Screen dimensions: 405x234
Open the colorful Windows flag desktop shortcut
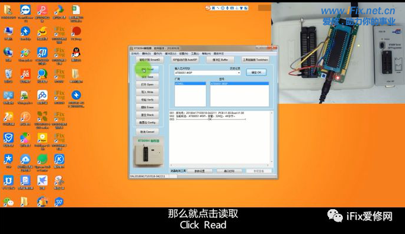25,54
